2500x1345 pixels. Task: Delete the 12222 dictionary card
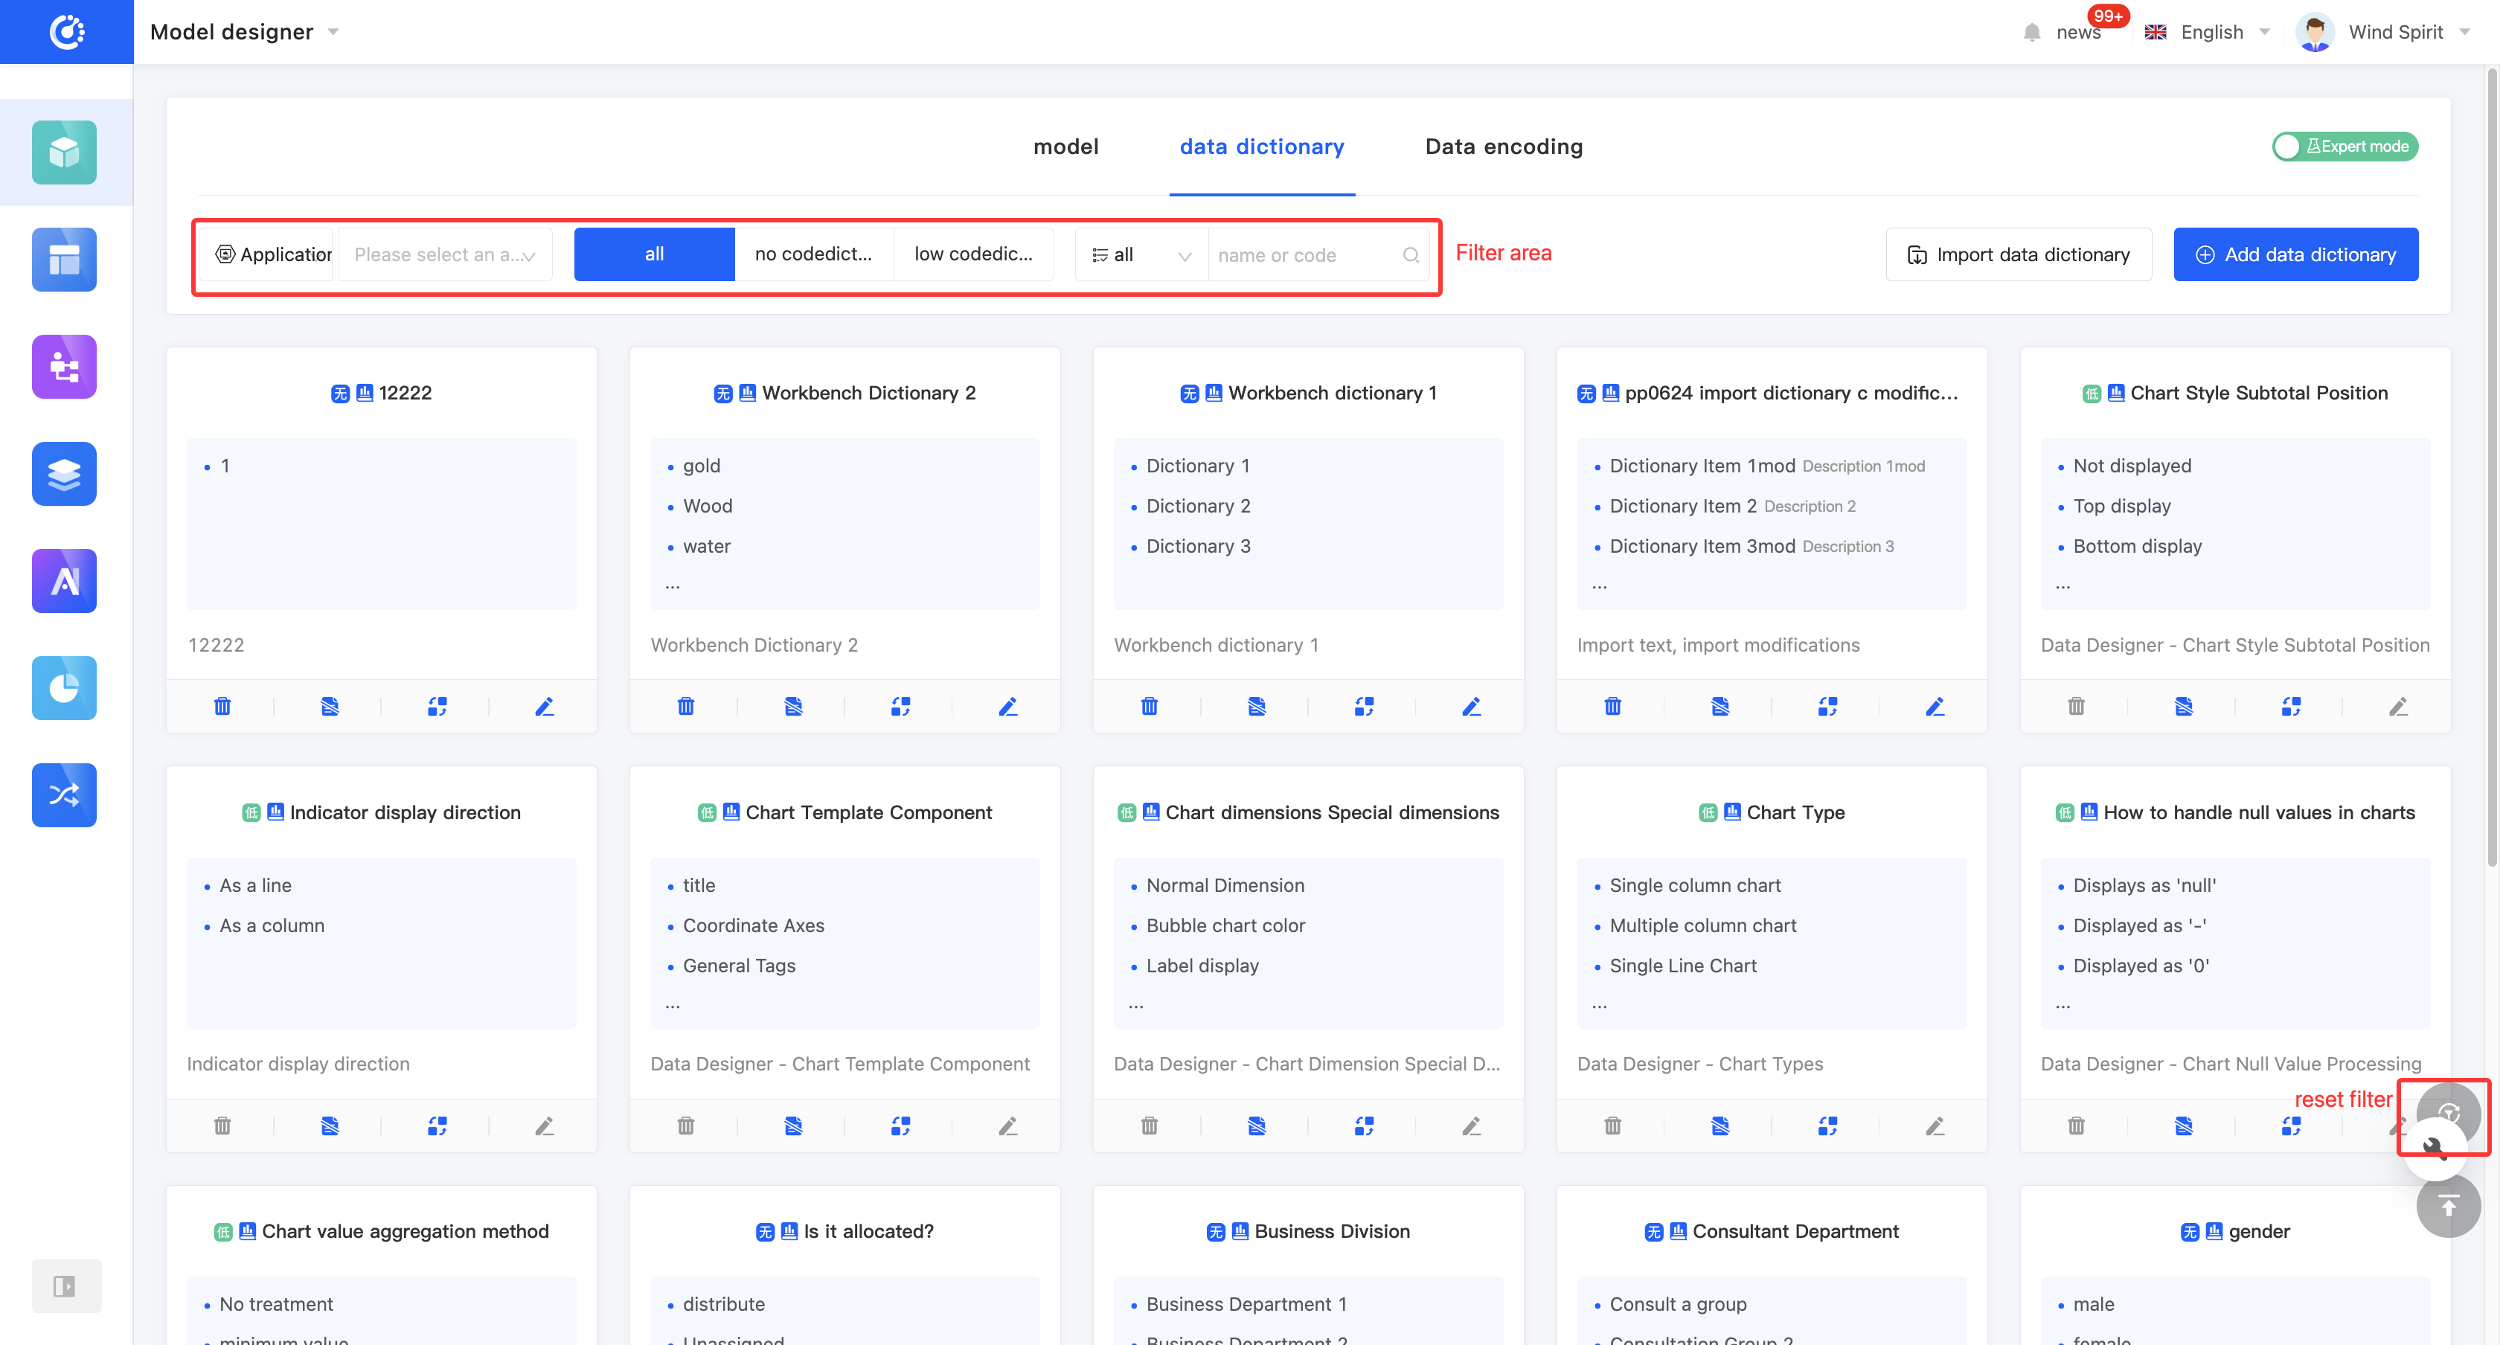(222, 707)
